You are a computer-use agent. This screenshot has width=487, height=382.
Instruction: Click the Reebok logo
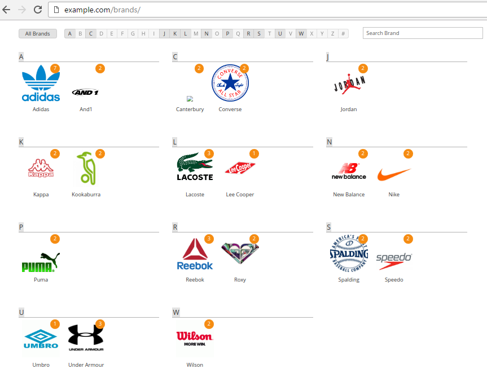(195, 254)
